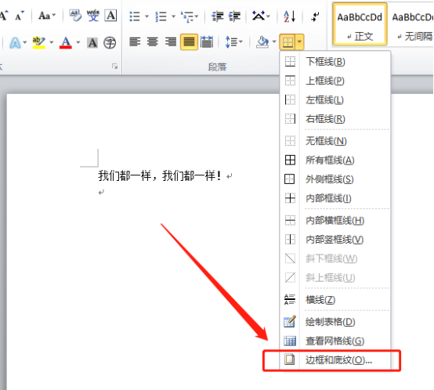Screen dimensions: 434x390
Task: Toggle Show/Hide paragraph marks
Action: (315, 16)
